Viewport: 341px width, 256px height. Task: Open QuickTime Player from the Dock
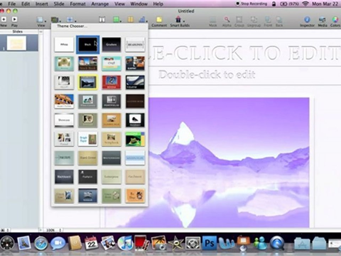[277, 243]
